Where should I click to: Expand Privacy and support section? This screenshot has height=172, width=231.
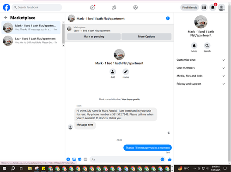tap(201, 84)
